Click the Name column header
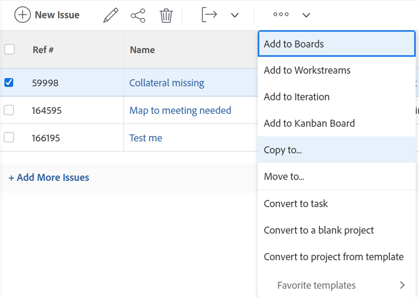419x297 pixels. [142, 50]
